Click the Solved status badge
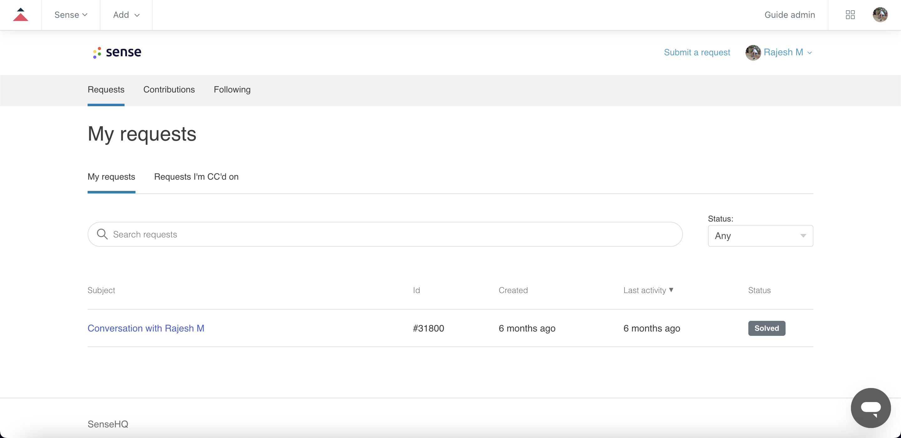 tap(767, 328)
